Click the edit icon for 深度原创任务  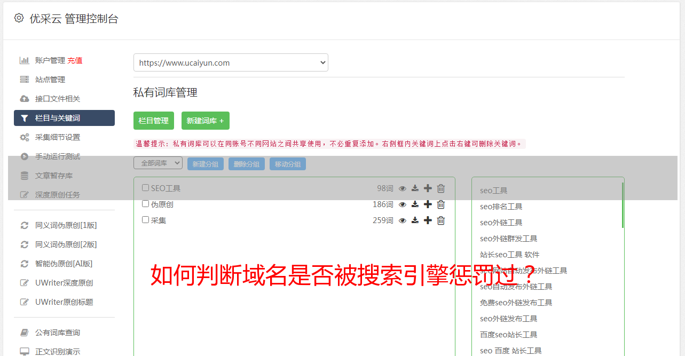tap(25, 195)
